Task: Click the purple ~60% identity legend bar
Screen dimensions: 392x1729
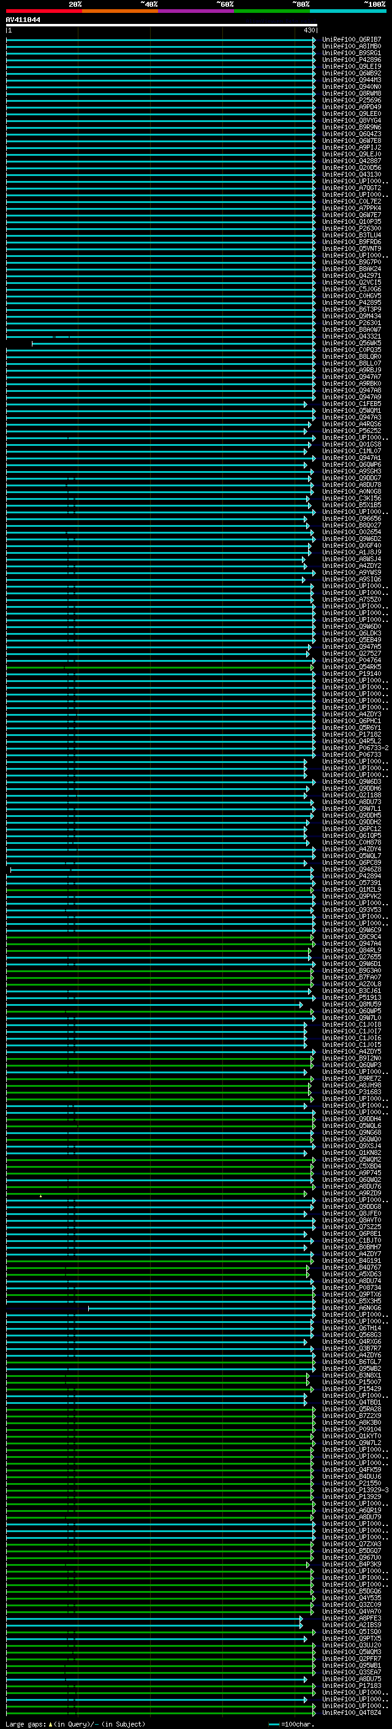Action: (195, 11)
